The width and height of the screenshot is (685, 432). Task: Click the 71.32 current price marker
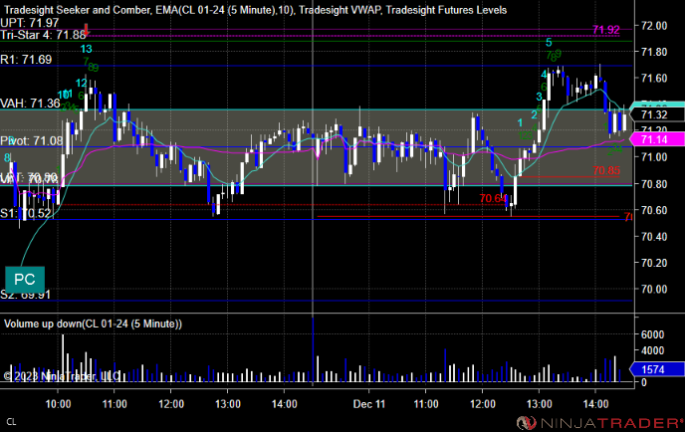658,114
